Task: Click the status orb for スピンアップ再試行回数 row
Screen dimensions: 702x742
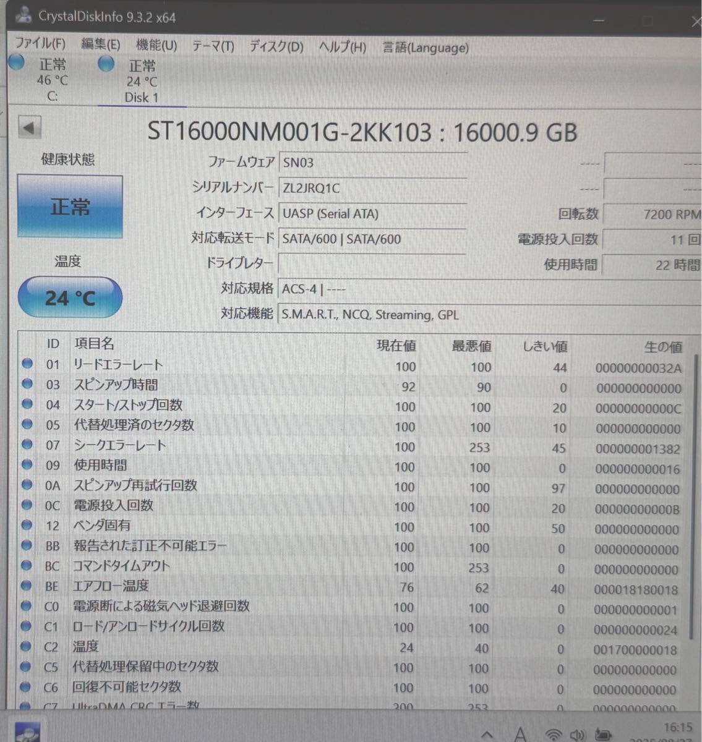Action: point(27,485)
